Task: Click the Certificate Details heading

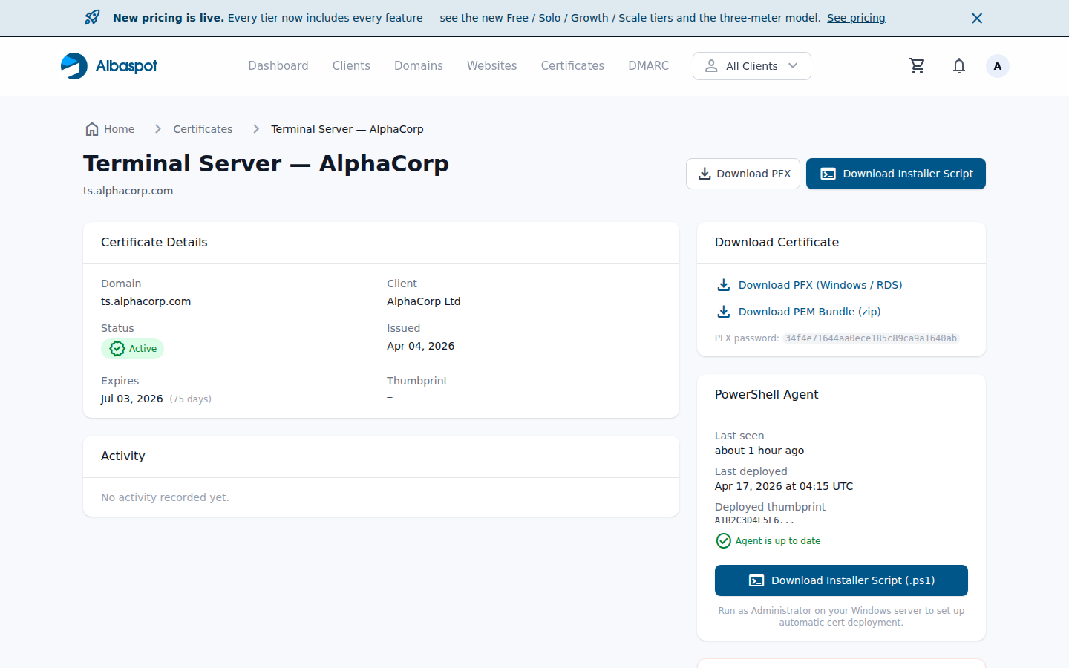Action: pyautogui.click(x=154, y=243)
